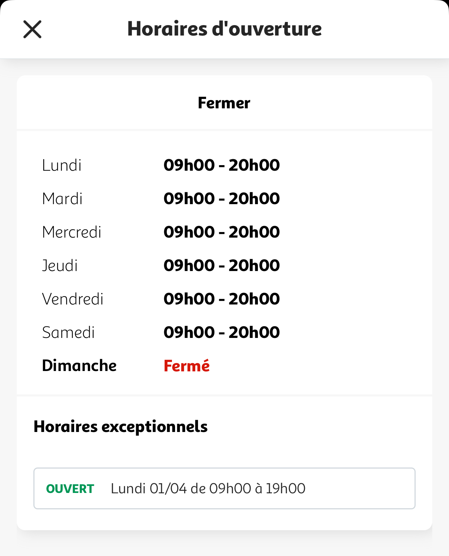Tap the bold Dimanche label
The height and width of the screenshot is (556, 449).
tap(79, 366)
